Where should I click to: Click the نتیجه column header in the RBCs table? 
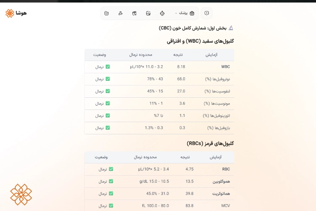click(x=185, y=157)
